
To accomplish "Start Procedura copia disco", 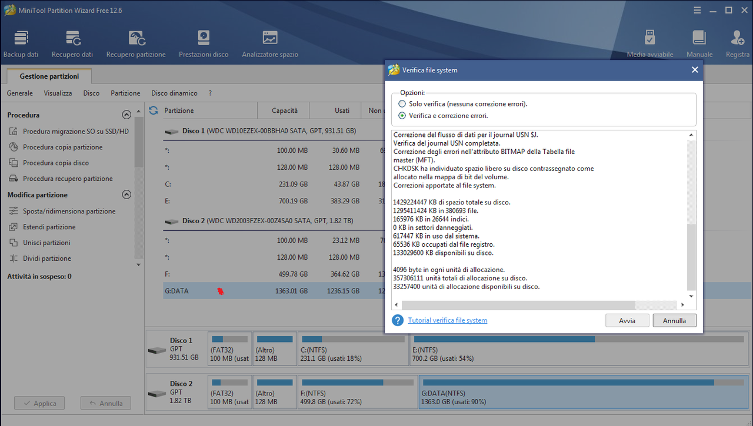I will (x=49, y=163).
